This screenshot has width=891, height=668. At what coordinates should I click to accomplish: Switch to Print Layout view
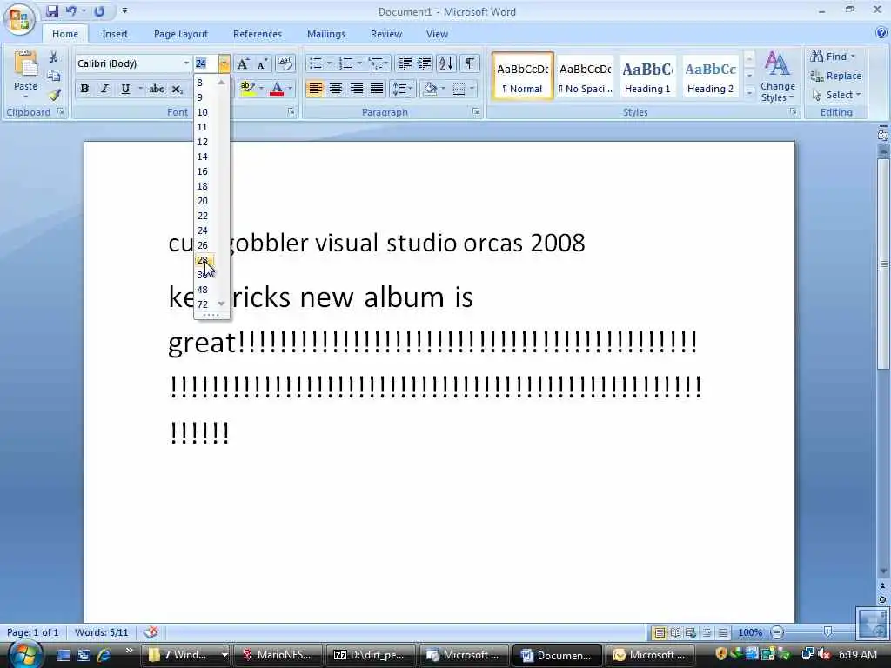point(660,632)
